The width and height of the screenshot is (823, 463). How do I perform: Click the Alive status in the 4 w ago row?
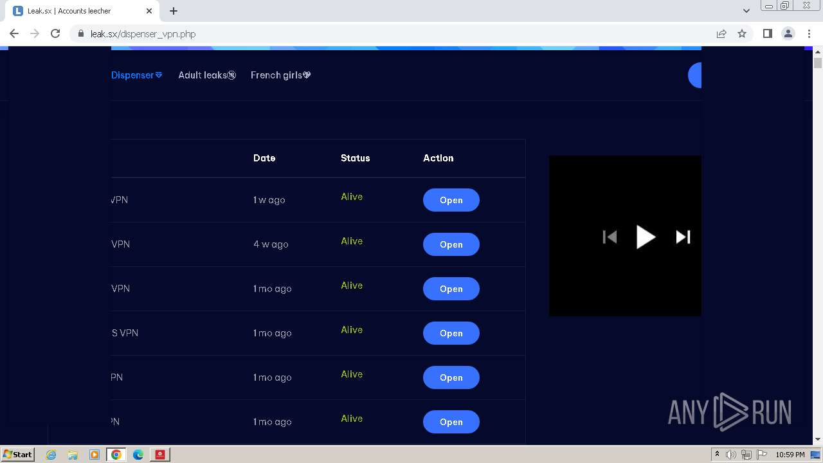pyautogui.click(x=352, y=241)
